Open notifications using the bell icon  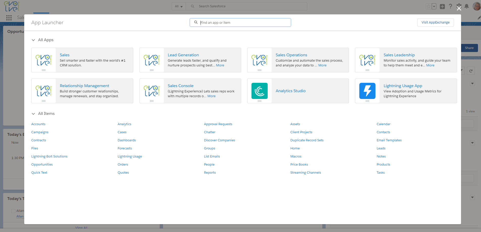tap(467, 6)
